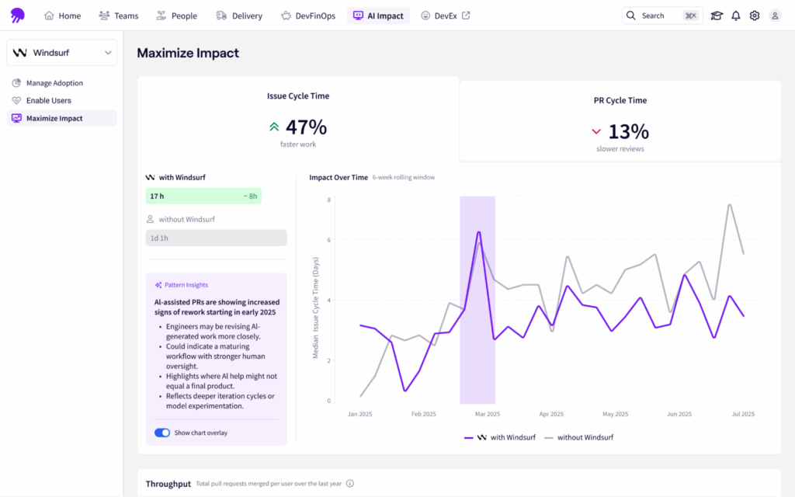Select the Manage Adoption pie chart icon
The height and width of the screenshot is (497, 795).
click(x=17, y=82)
